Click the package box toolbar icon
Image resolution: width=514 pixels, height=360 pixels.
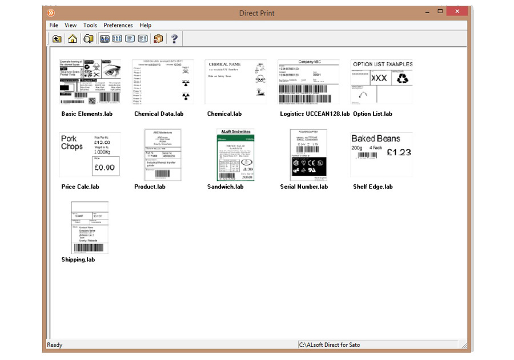tap(158, 39)
